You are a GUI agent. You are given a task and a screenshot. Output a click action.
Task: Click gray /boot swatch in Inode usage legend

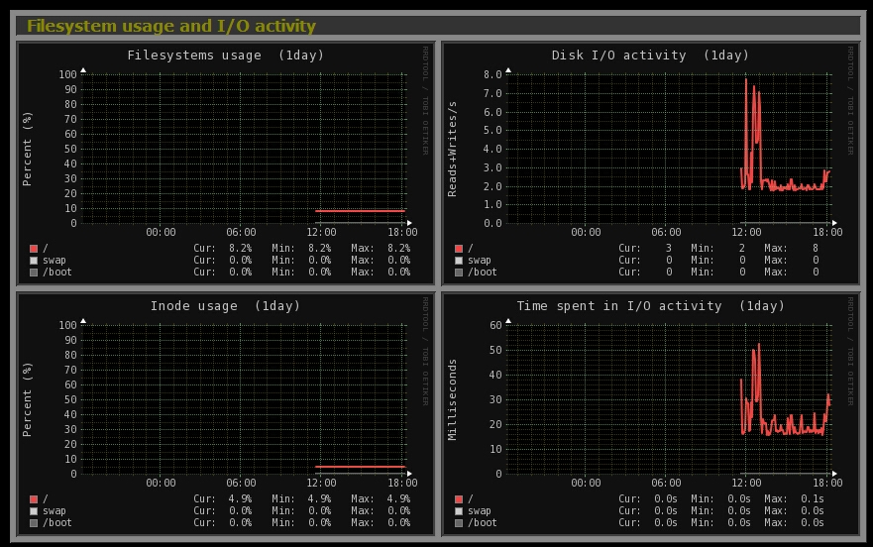tap(34, 523)
